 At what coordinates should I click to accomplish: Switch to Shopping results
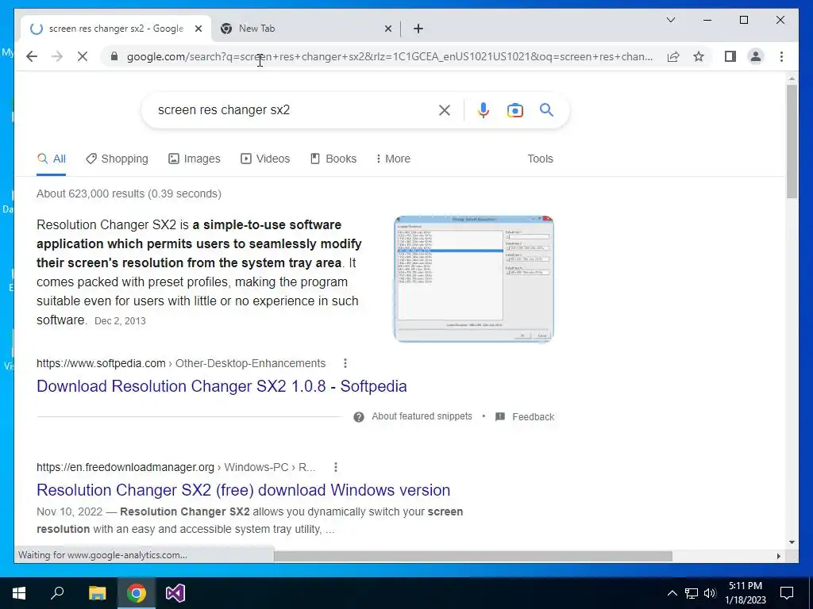pyautogui.click(x=118, y=159)
